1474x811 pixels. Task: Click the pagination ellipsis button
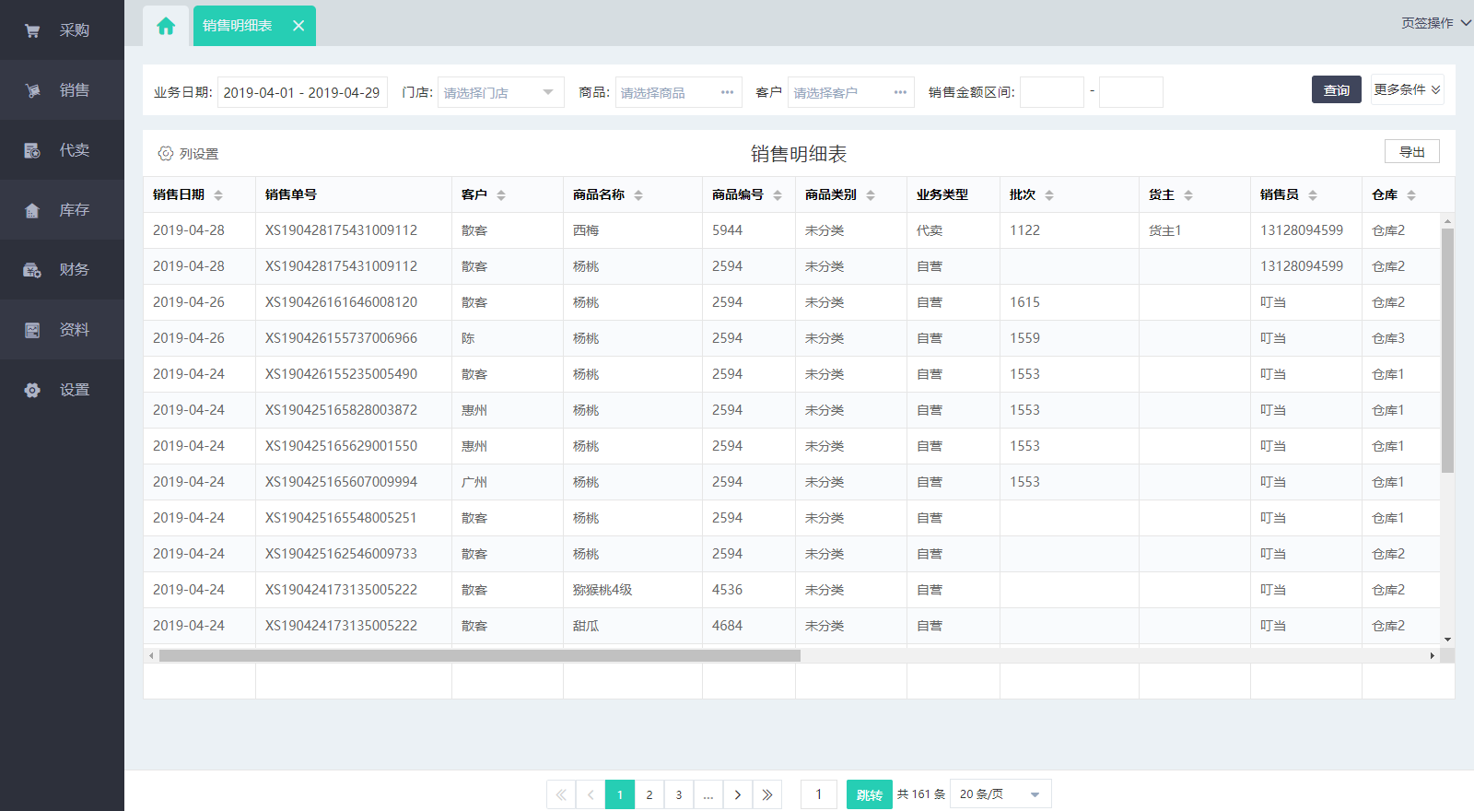click(708, 794)
